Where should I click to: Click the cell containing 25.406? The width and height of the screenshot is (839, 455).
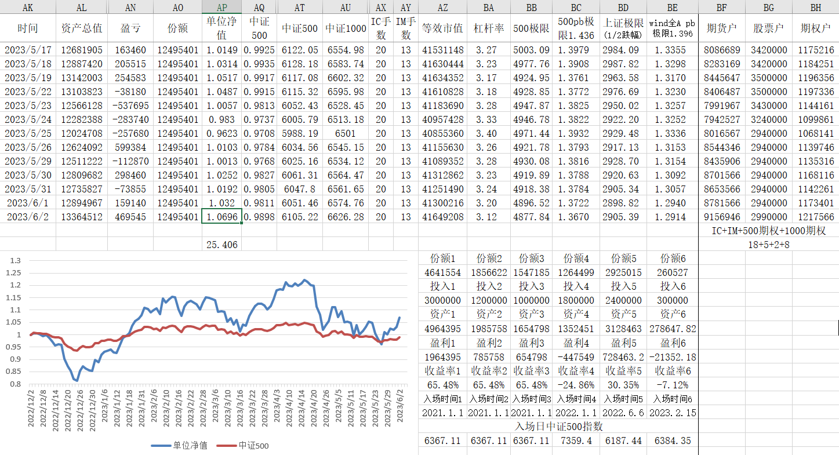click(221, 245)
